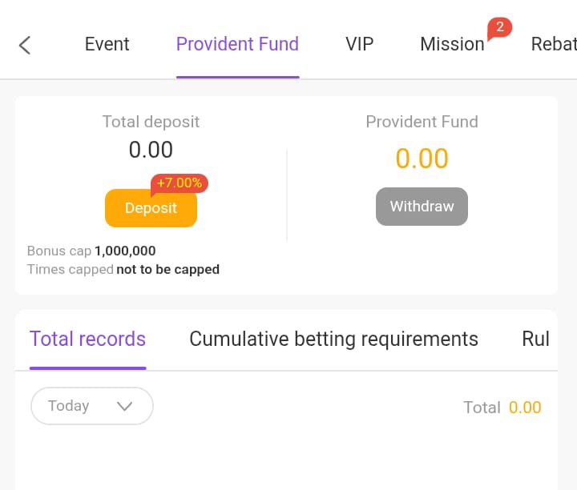
Task: Click the Bonus cap 1,000,000 text
Action: tap(91, 251)
